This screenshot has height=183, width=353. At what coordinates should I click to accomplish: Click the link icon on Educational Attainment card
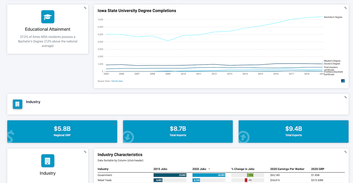(x=85, y=8)
